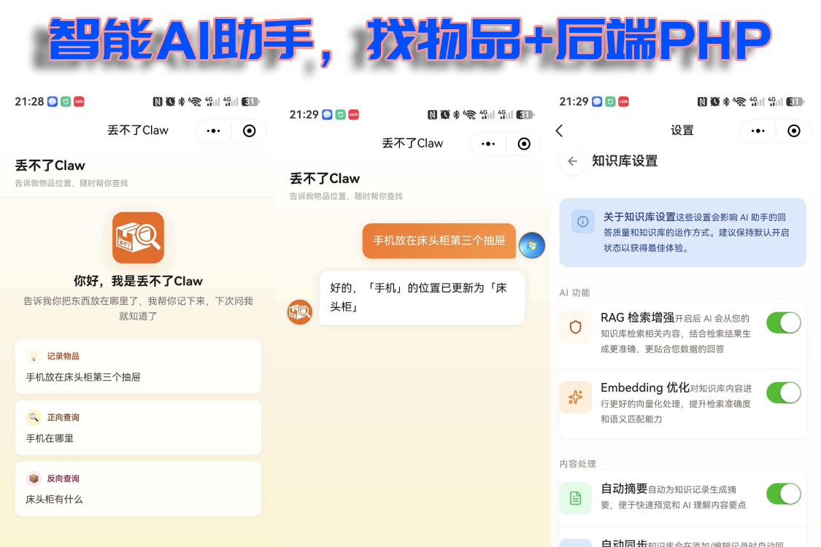This screenshot has height=547, width=821.
Task: Click the NFC icon in left phone status bar
Action: 157,101
